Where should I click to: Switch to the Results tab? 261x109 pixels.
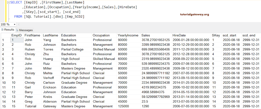9,30
